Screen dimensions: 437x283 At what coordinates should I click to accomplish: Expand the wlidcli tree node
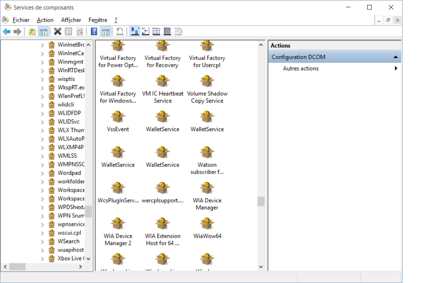(x=42, y=105)
